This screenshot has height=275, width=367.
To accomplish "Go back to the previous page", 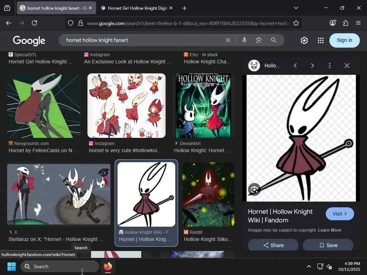I will point(9,23).
